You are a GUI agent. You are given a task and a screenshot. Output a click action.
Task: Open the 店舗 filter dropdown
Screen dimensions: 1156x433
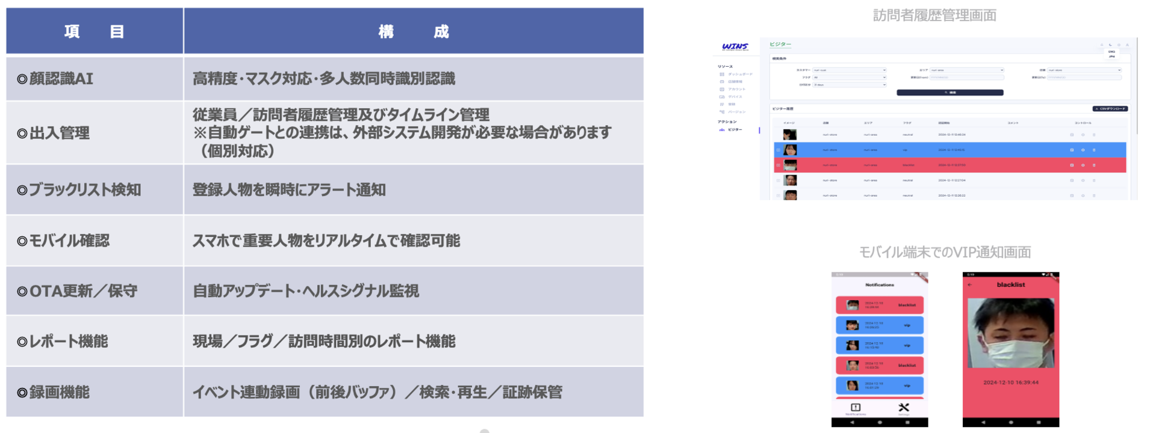click(x=1084, y=70)
